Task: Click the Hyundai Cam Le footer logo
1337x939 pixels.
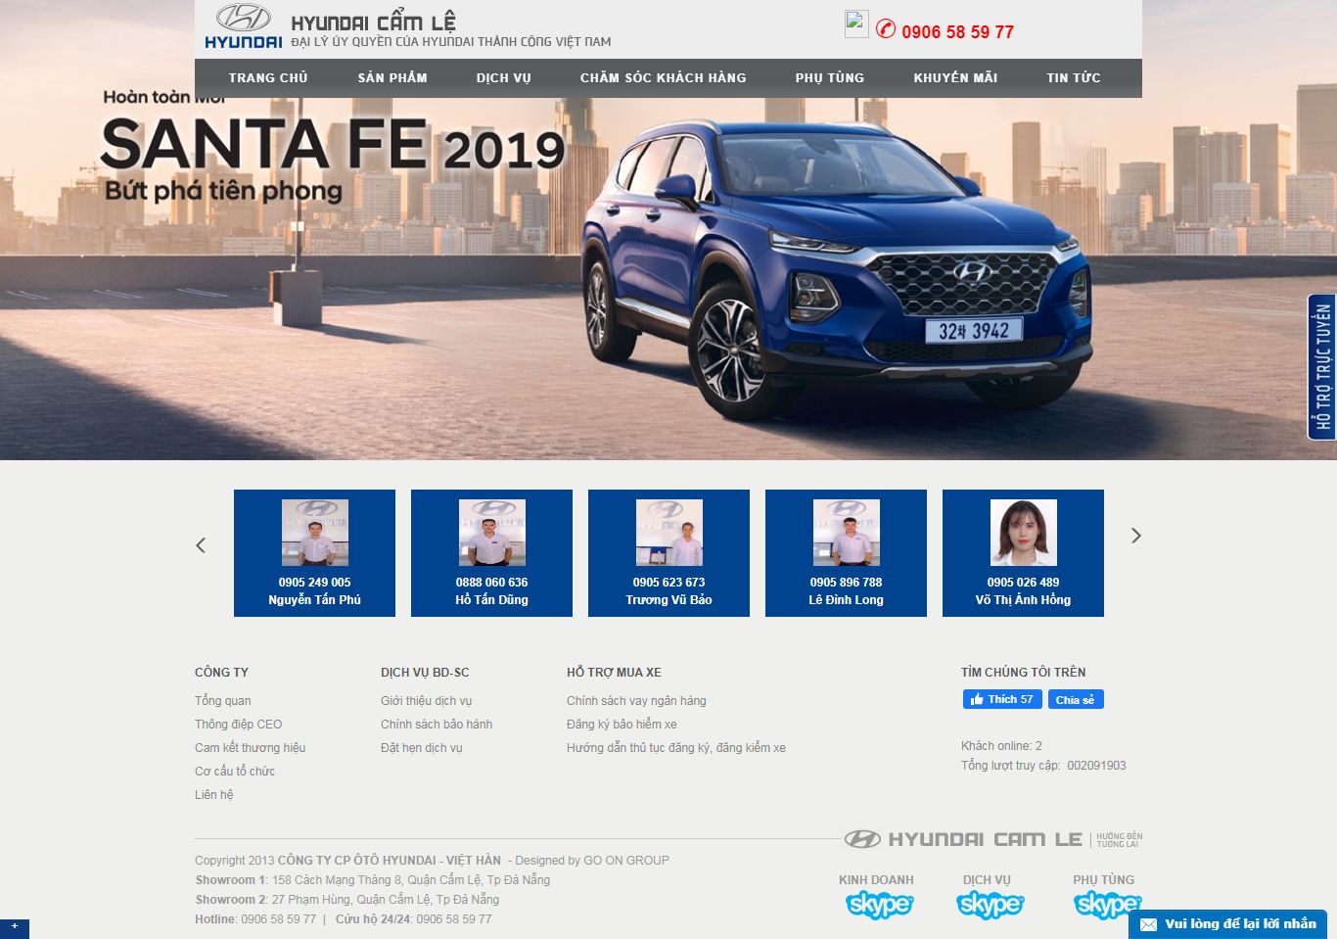Action: point(992,839)
